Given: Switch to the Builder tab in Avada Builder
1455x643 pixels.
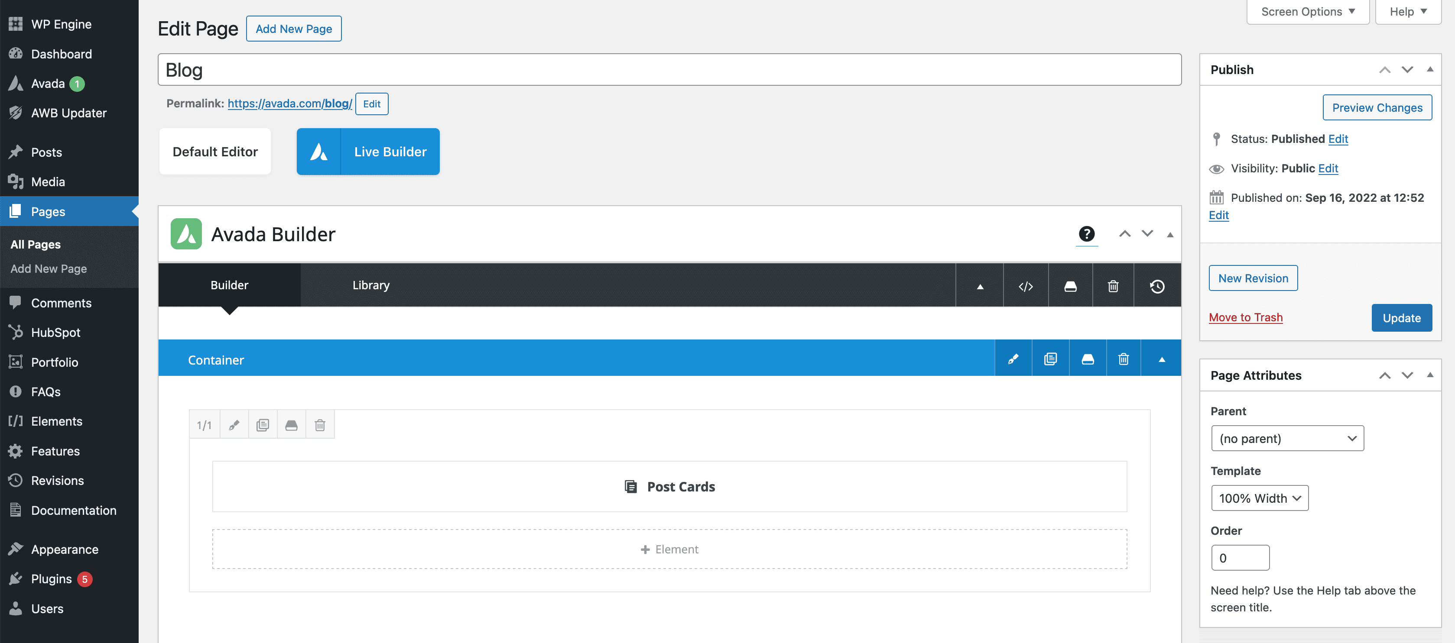Looking at the screenshot, I should (x=228, y=285).
